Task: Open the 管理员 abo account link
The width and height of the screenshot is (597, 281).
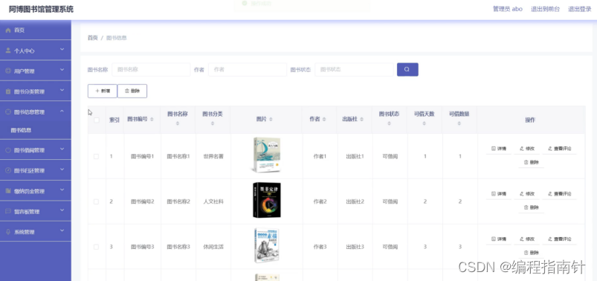Action: click(x=508, y=9)
